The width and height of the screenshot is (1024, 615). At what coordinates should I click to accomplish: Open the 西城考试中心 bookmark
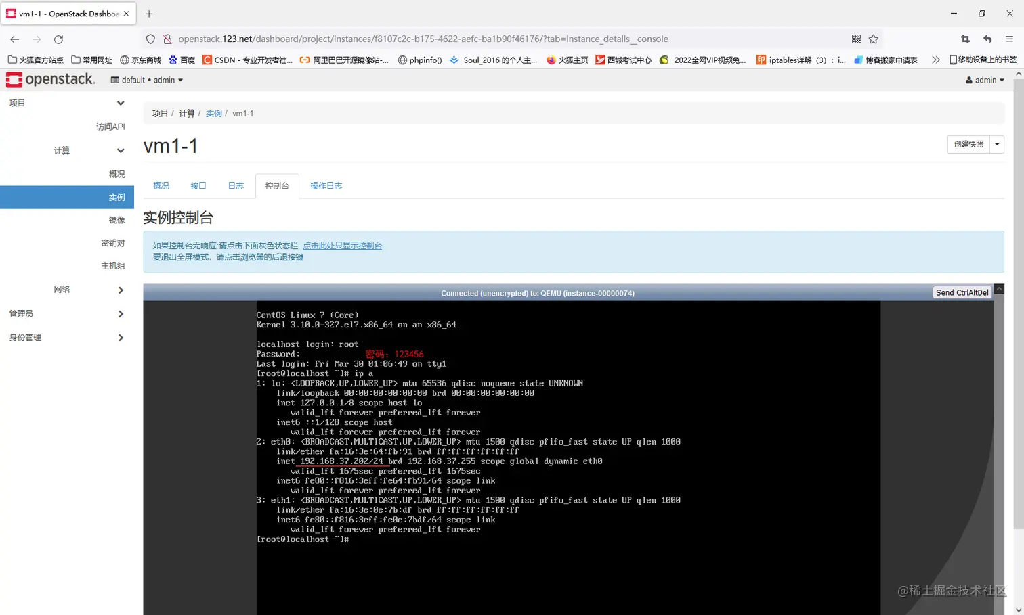(x=623, y=60)
